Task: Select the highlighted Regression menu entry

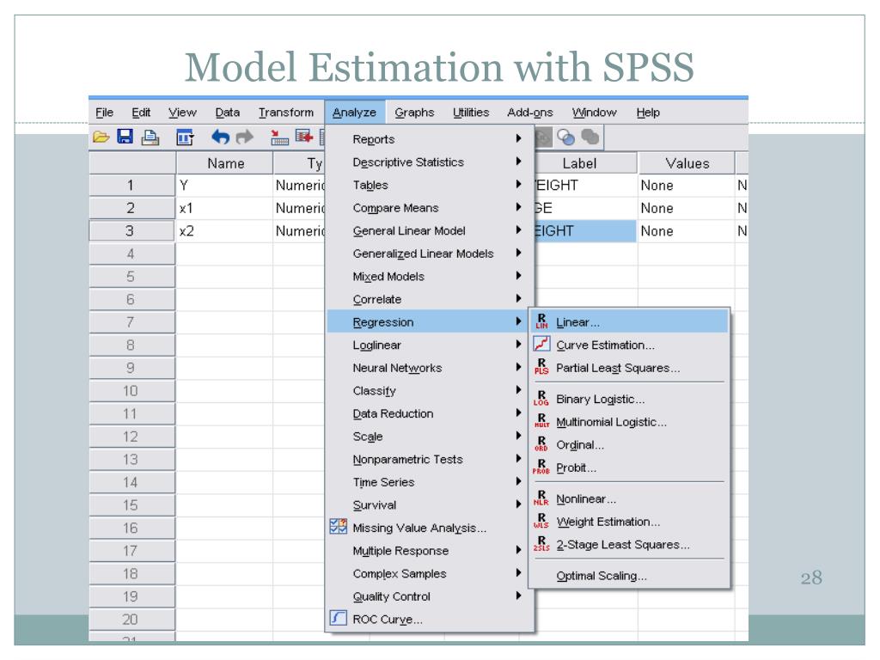Action: [x=428, y=321]
